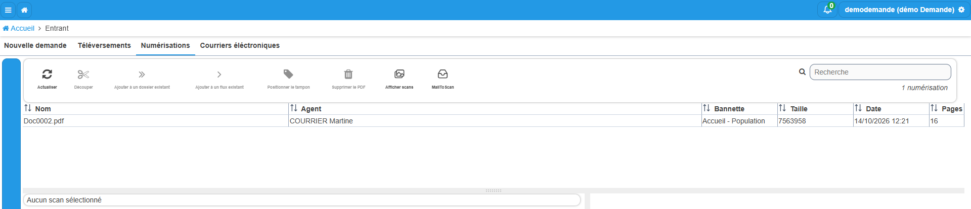This screenshot has height=209, width=971.
Task: Sort table by Pages column
Action: (947, 109)
